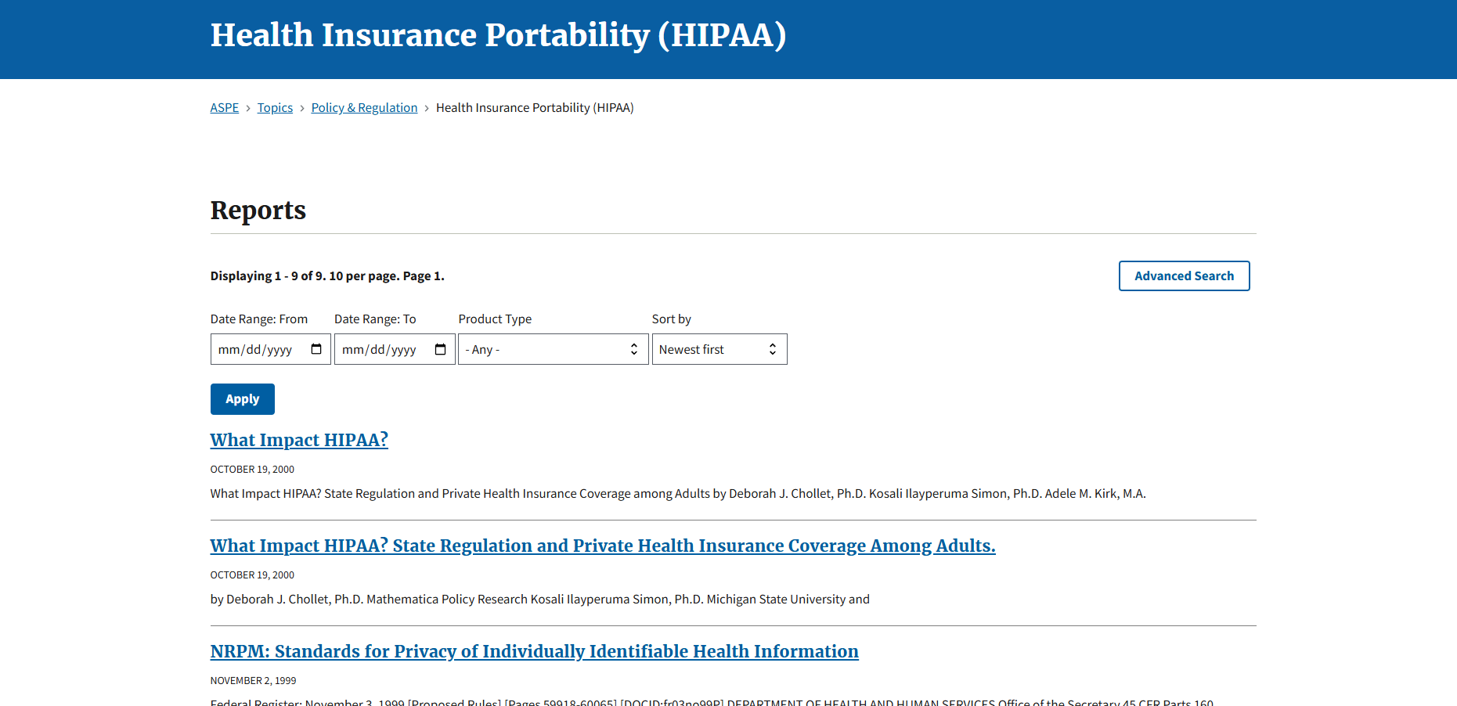Open the What Impact HIPAA? report
1457x706 pixels.
click(298, 440)
